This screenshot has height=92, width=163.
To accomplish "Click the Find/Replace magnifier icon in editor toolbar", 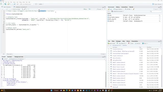I will pos(22,9).
